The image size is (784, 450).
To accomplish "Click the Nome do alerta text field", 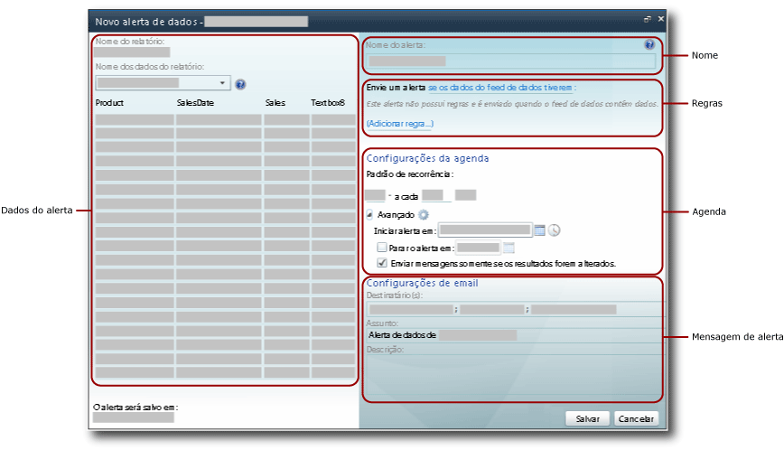I will [511, 61].
